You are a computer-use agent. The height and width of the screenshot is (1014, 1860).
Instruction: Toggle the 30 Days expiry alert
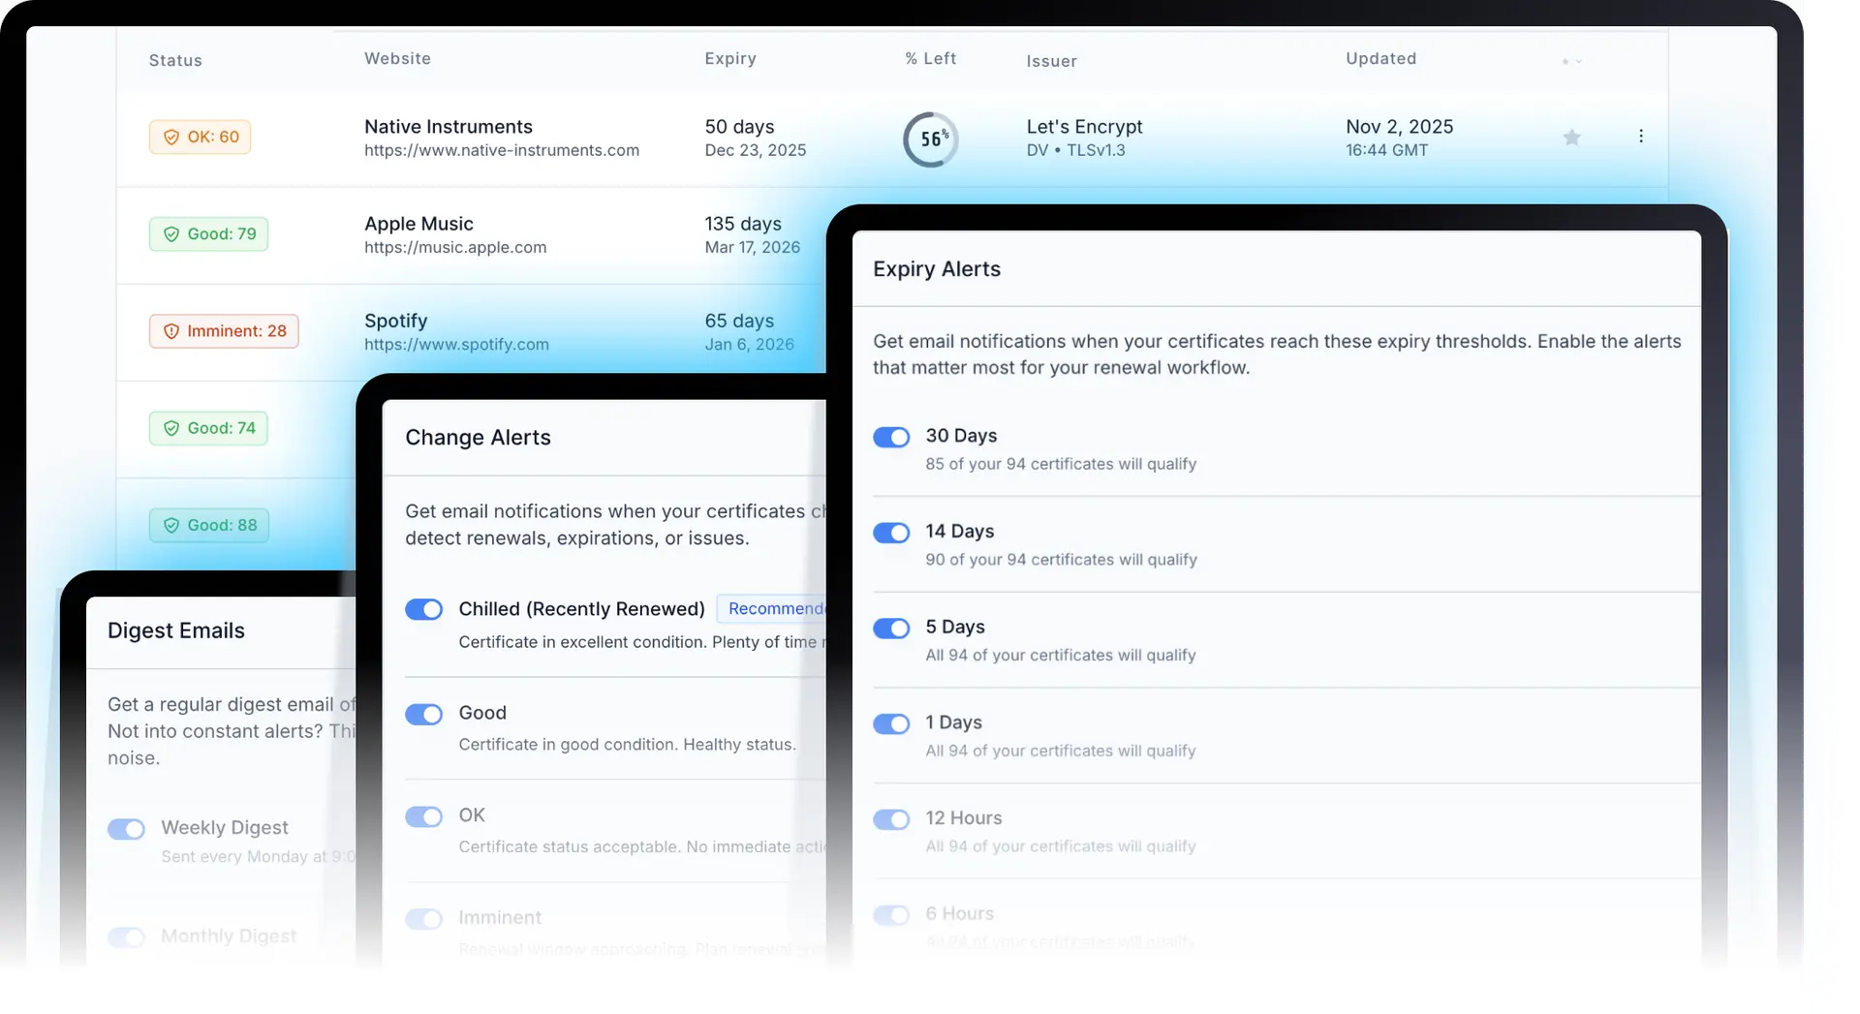(x=891, y=438)
